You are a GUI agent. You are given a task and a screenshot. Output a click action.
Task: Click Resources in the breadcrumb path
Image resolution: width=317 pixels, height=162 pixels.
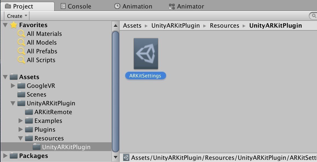coord(224,26)
